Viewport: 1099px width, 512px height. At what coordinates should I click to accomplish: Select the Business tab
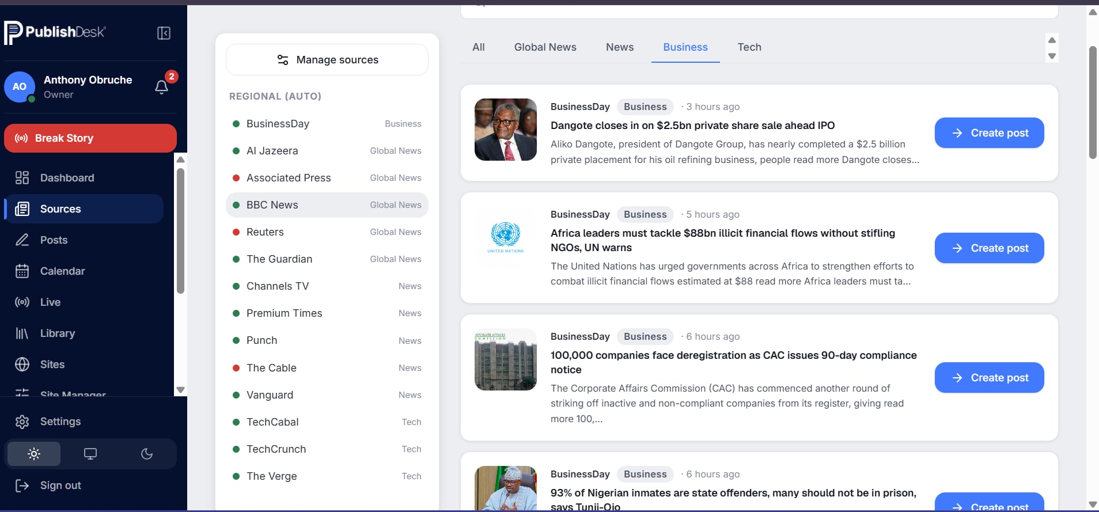click(685, 47)
